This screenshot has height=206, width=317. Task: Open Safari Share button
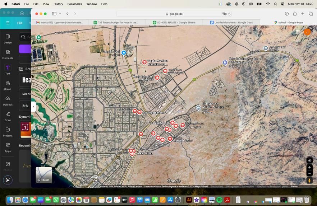pyautogui.click(x=295, y=14)
